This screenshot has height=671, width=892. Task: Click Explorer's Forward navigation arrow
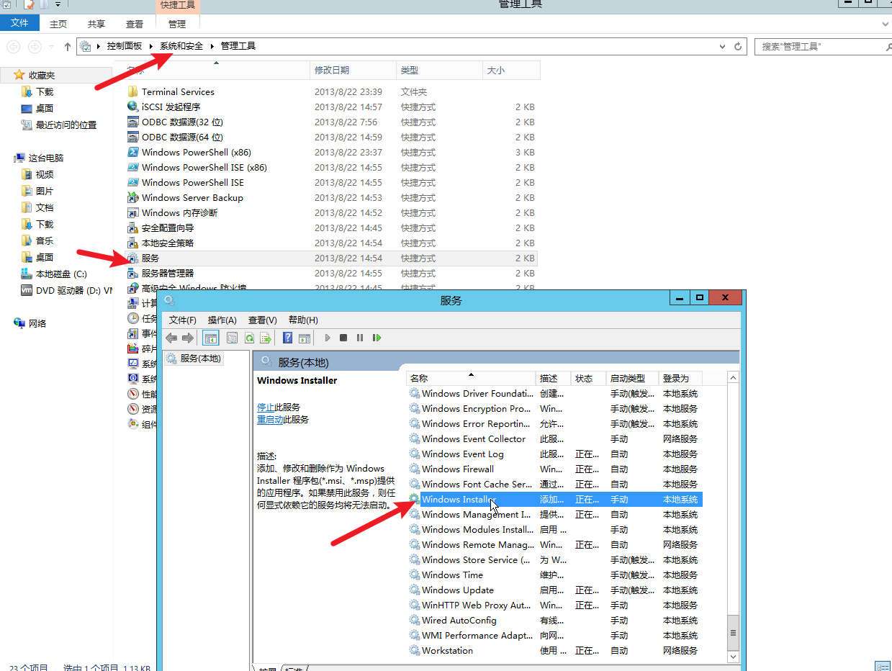(x=35, y=46)
